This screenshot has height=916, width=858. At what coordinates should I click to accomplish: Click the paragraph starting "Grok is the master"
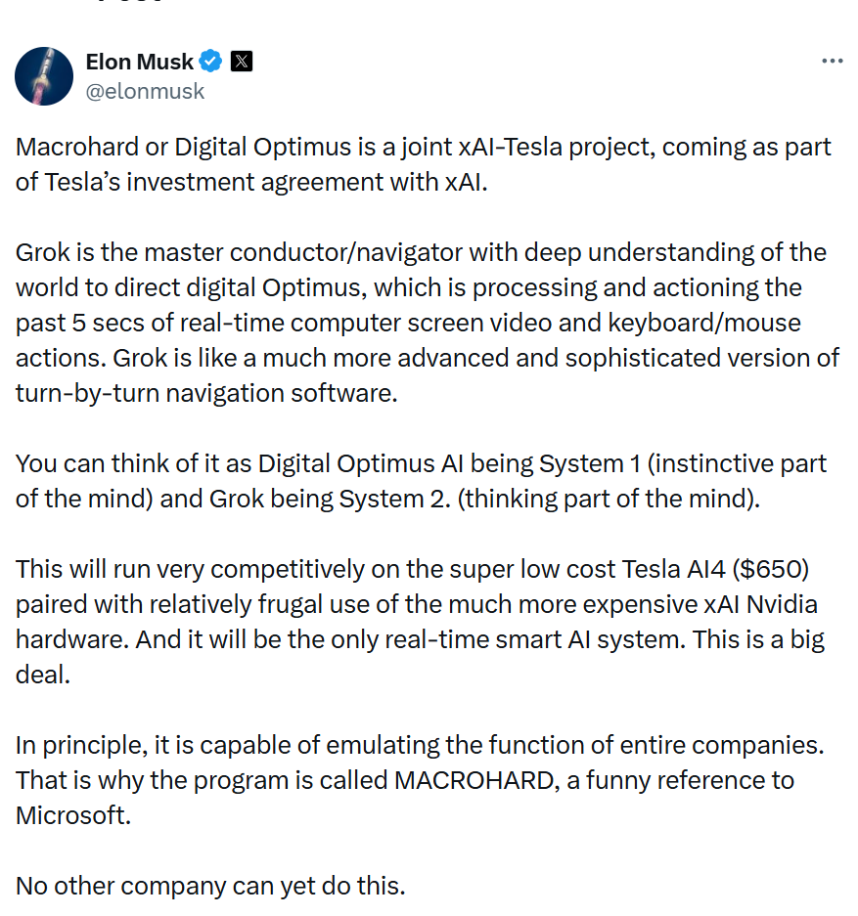point(423,323)
